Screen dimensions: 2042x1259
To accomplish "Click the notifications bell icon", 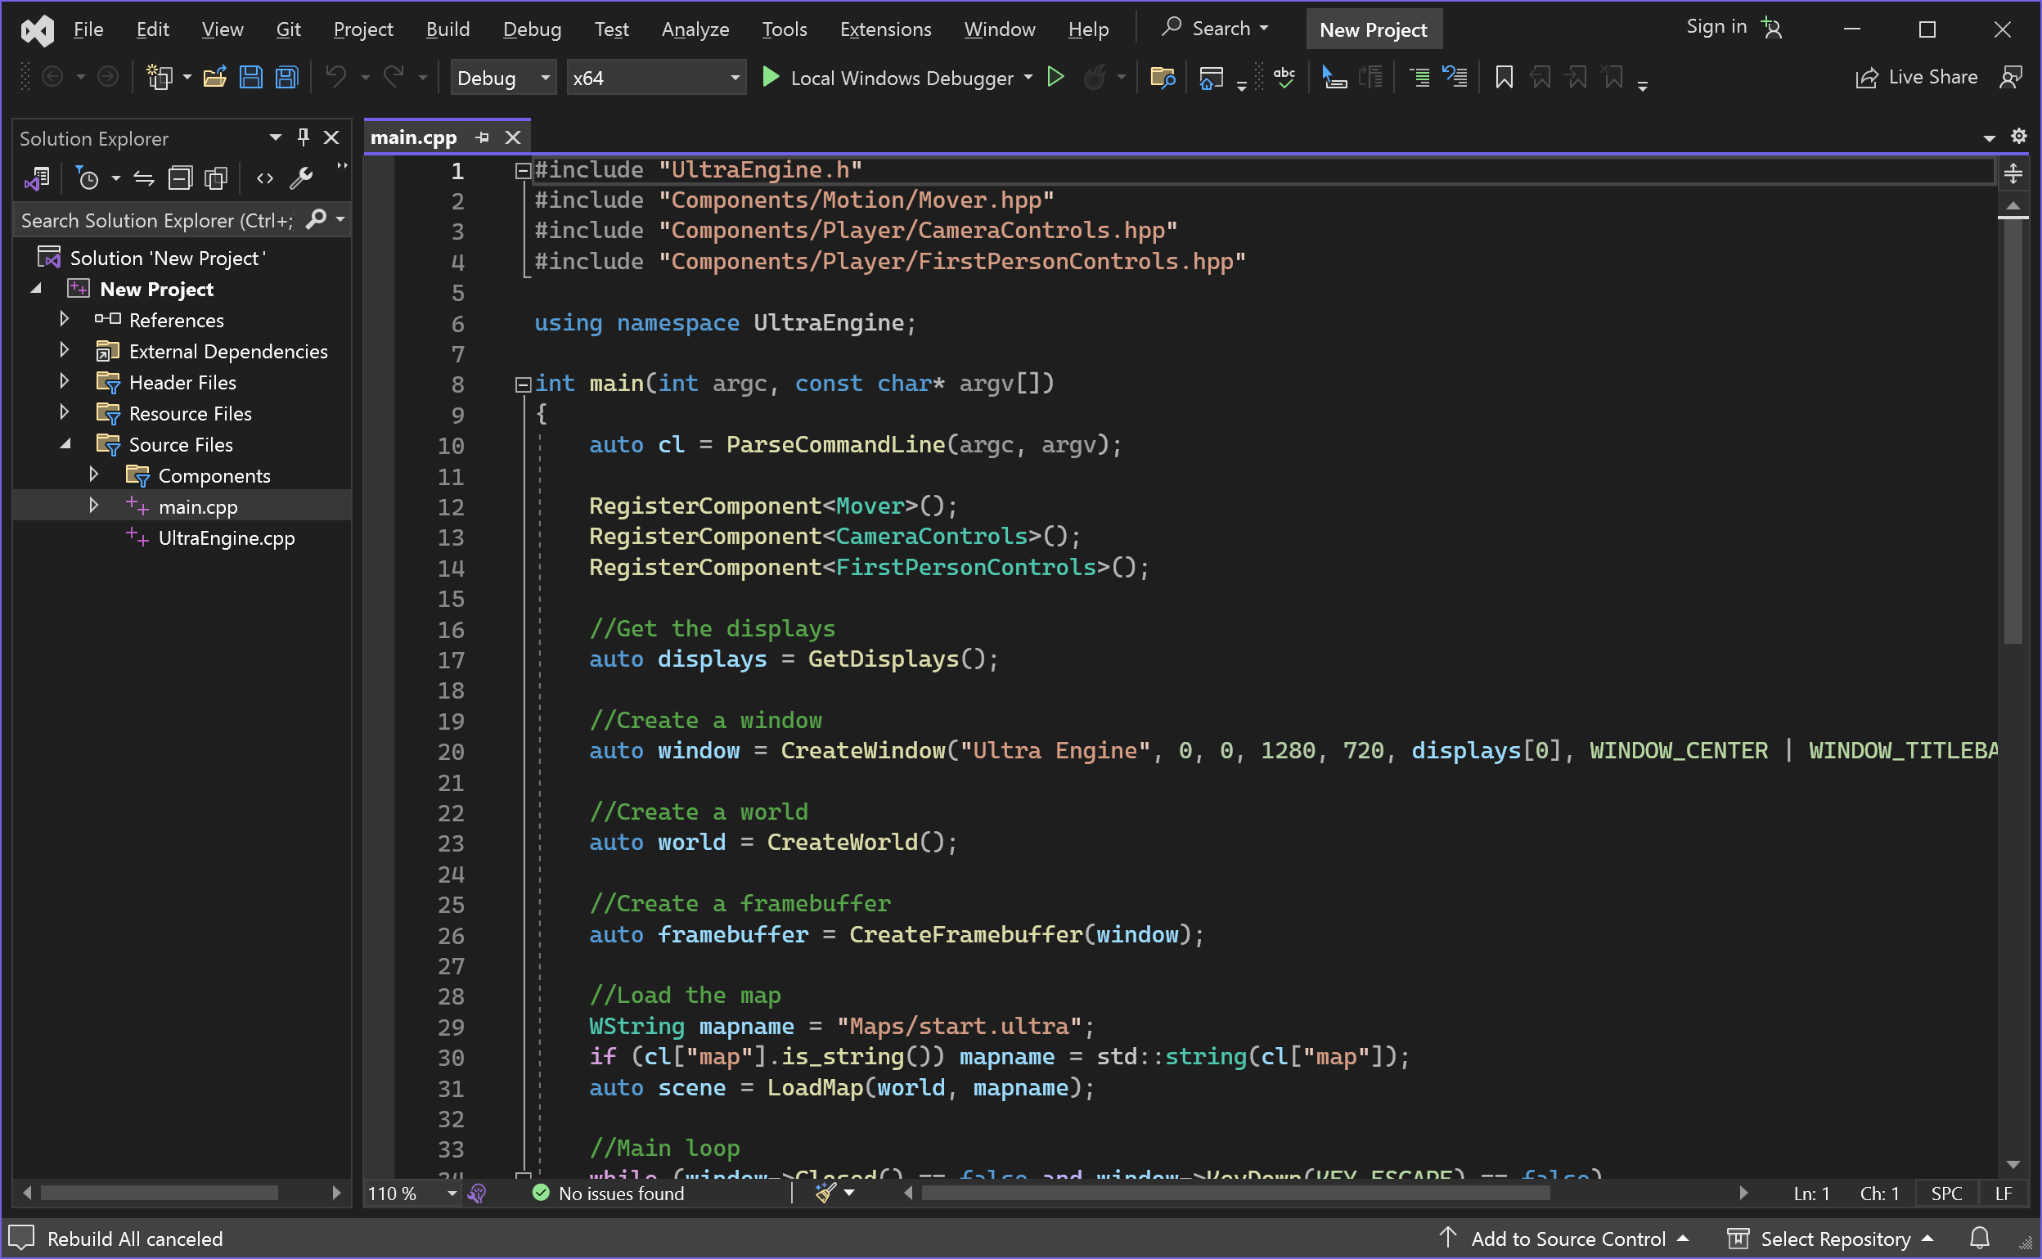I will coord(1980,1239).
